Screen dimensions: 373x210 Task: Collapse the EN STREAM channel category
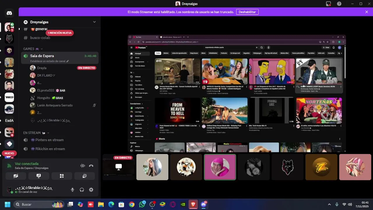tap(34, 133)
